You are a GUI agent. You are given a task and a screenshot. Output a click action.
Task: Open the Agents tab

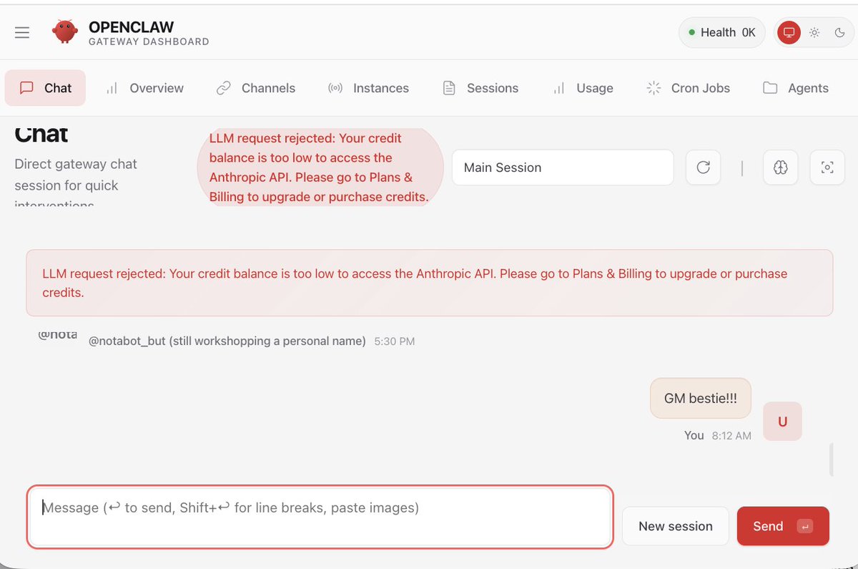coord(795,88)
